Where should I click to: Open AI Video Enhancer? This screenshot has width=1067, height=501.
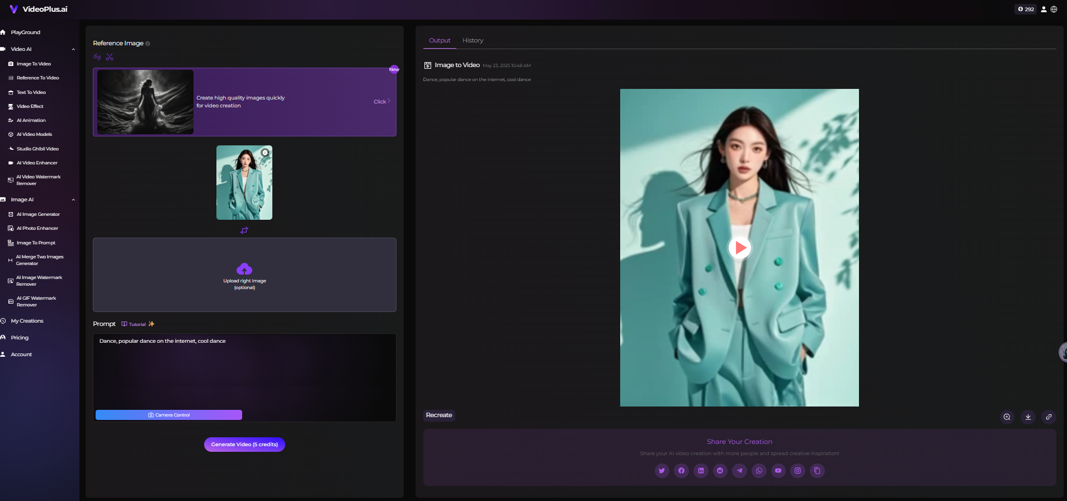(x=37, y=163)
